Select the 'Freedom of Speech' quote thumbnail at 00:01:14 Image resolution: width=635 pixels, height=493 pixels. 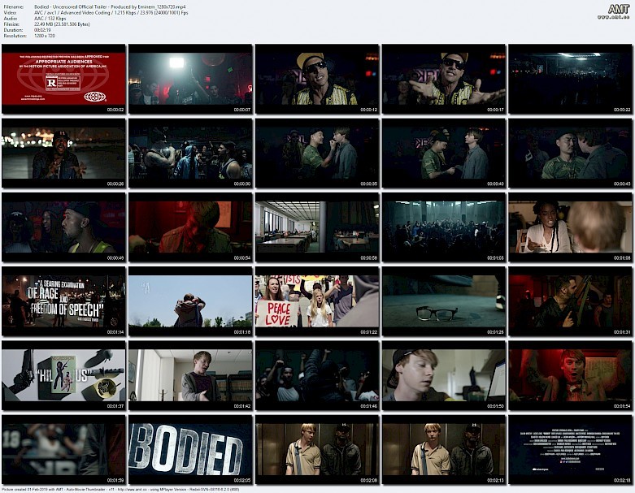(x=63, y=301)
